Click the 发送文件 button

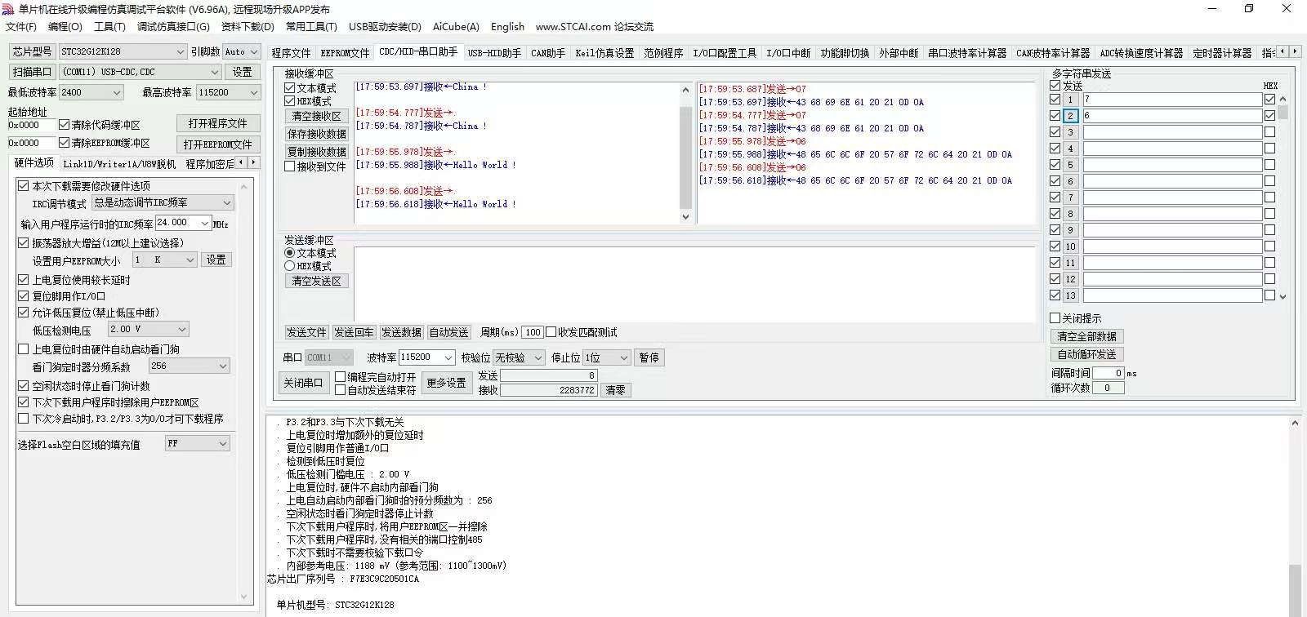(x=306, y=332)
